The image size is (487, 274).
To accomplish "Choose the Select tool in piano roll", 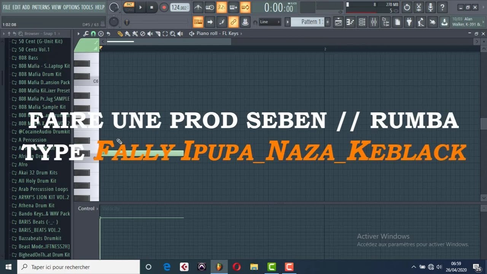I will coord(165,33).
